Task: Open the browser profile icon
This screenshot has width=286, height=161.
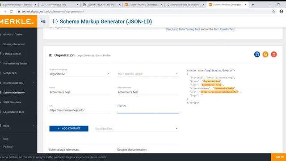Action: point(281,11)
